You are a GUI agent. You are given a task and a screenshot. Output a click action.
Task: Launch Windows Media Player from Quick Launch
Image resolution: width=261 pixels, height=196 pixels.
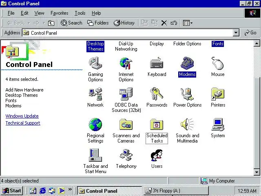pos(61,191)
